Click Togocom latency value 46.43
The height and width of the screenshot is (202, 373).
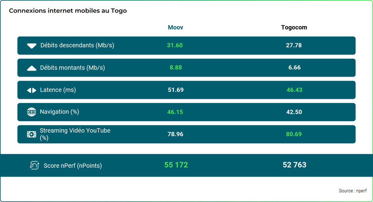point(294,90)
